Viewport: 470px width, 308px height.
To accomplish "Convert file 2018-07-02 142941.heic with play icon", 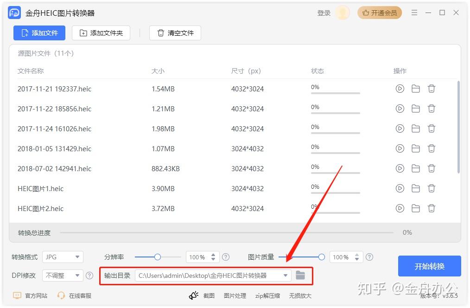I will click(400, 168).
